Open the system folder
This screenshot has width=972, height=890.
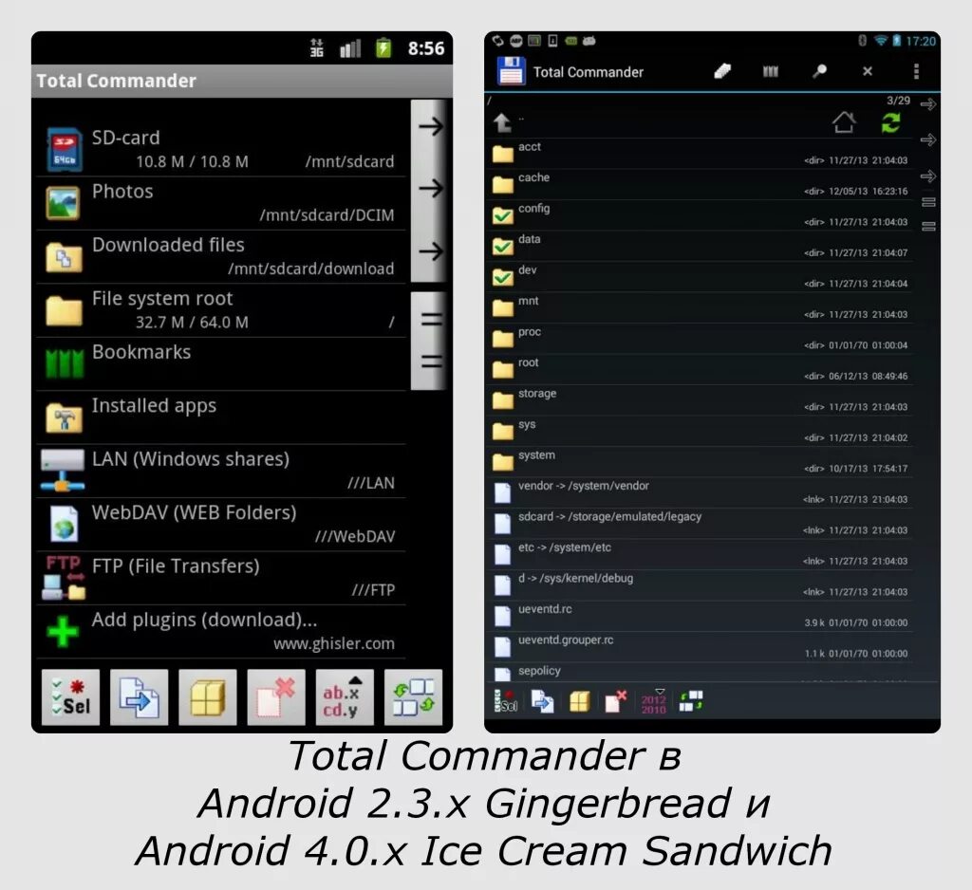point(701,462)
